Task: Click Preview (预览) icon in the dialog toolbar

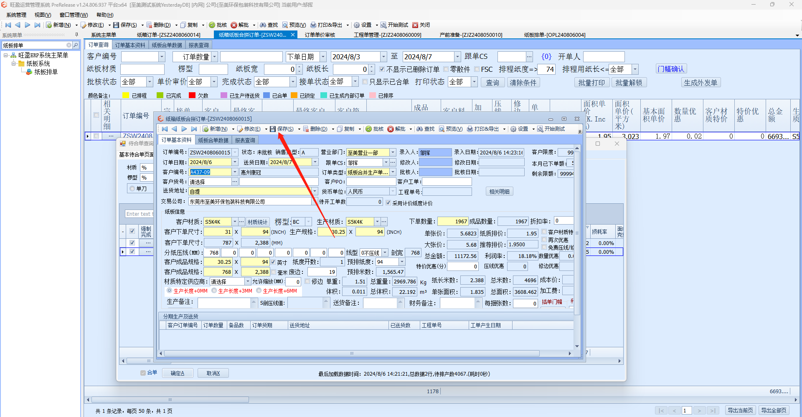Action: coord(442,129)
